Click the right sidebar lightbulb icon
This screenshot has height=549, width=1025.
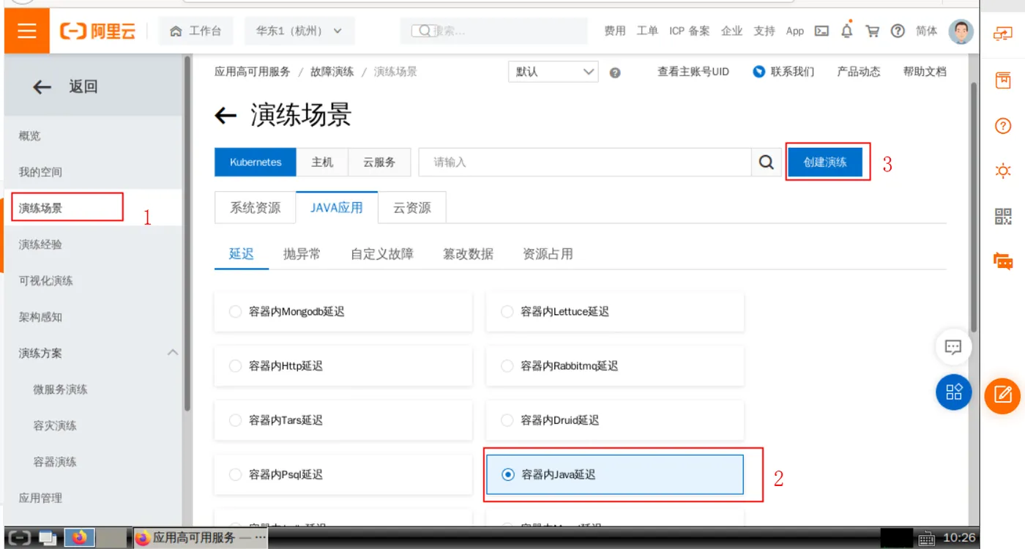[1002, 171]
